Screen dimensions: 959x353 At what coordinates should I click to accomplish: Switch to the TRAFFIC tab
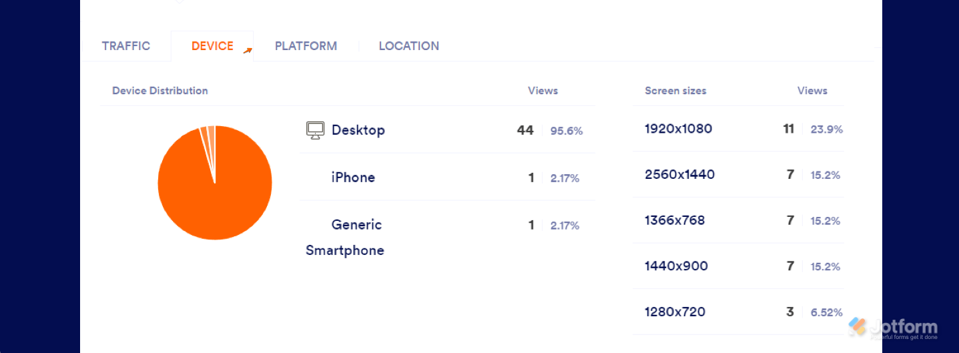(126, 46)
